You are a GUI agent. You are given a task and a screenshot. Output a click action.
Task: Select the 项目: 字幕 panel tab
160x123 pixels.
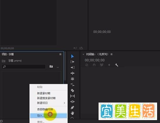(x=8, y=54)
